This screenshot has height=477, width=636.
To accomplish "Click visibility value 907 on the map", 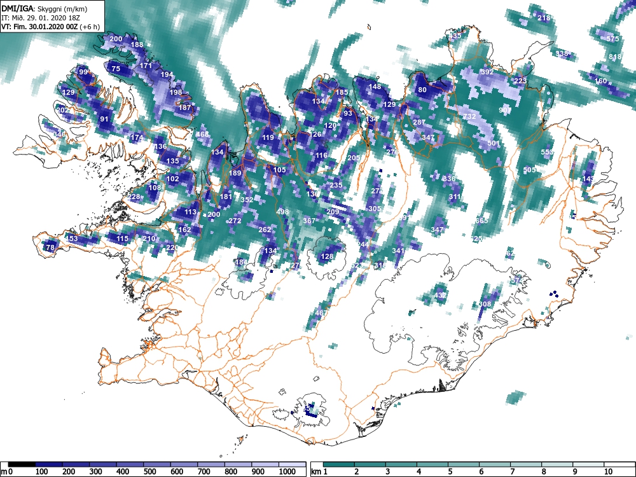I will click(506, 110).
